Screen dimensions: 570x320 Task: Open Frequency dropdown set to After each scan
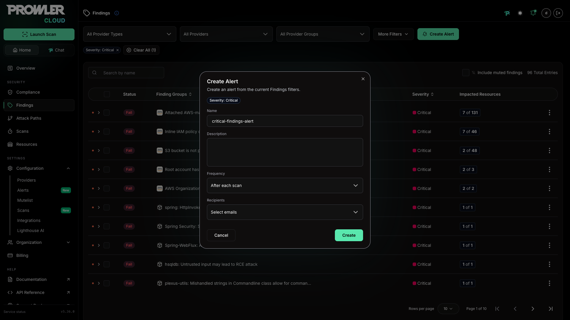click(285, 185)
